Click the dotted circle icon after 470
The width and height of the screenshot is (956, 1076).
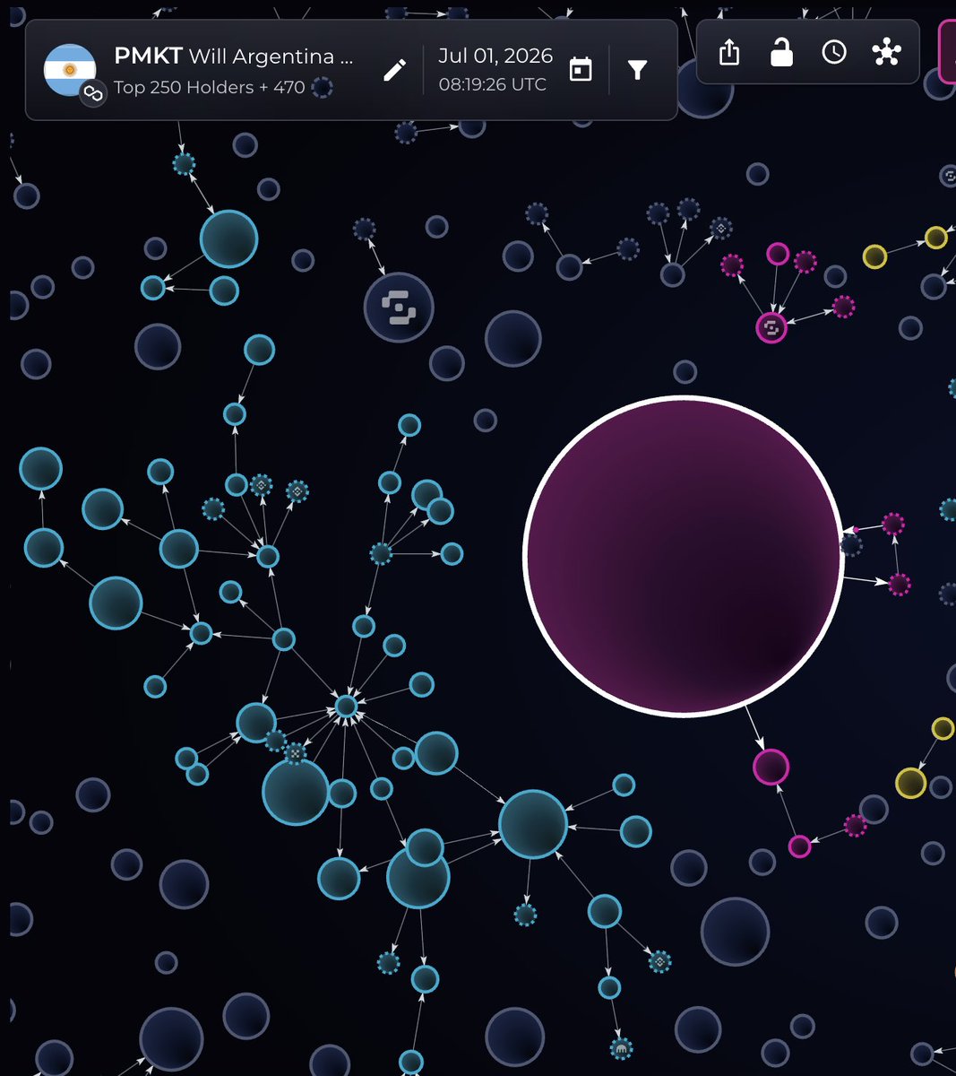pos(322,88)
